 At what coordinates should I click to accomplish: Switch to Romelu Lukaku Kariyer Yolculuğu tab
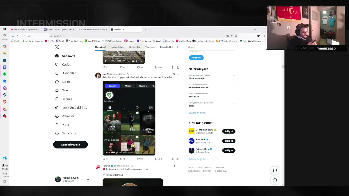25,29
